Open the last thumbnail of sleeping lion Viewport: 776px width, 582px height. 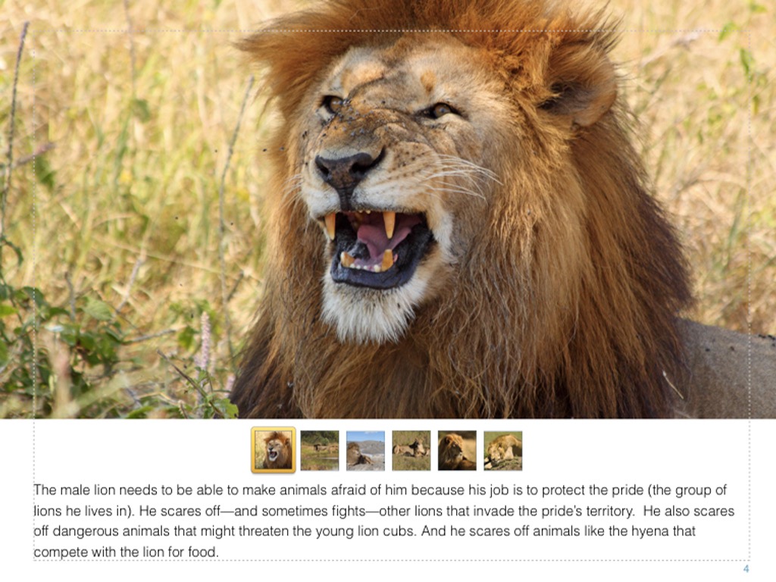503,450
